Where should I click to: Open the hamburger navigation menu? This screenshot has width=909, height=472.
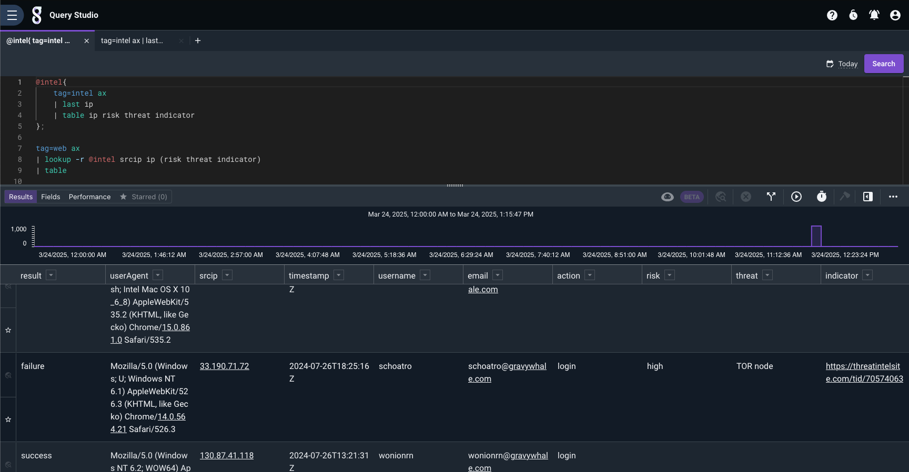pyautogui.click(x=12, y=15)
